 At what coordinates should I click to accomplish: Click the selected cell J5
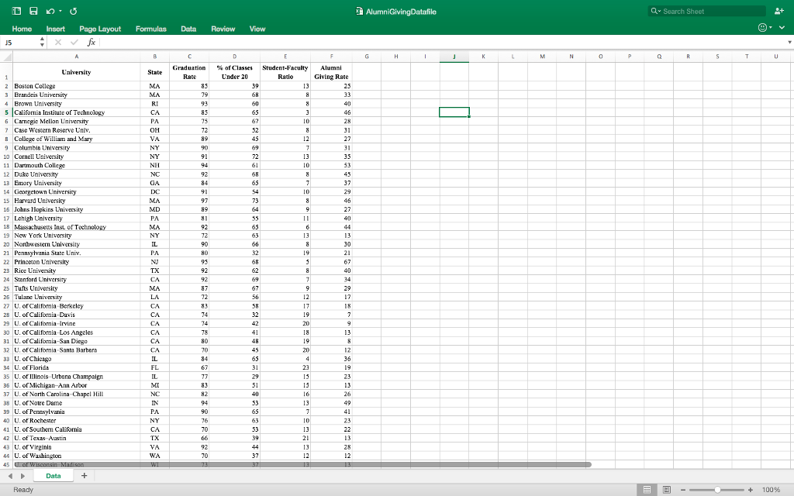(454, 112)
